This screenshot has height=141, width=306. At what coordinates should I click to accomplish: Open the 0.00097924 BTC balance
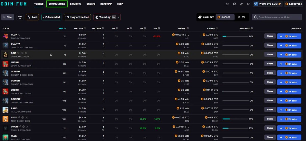[294, 4]
